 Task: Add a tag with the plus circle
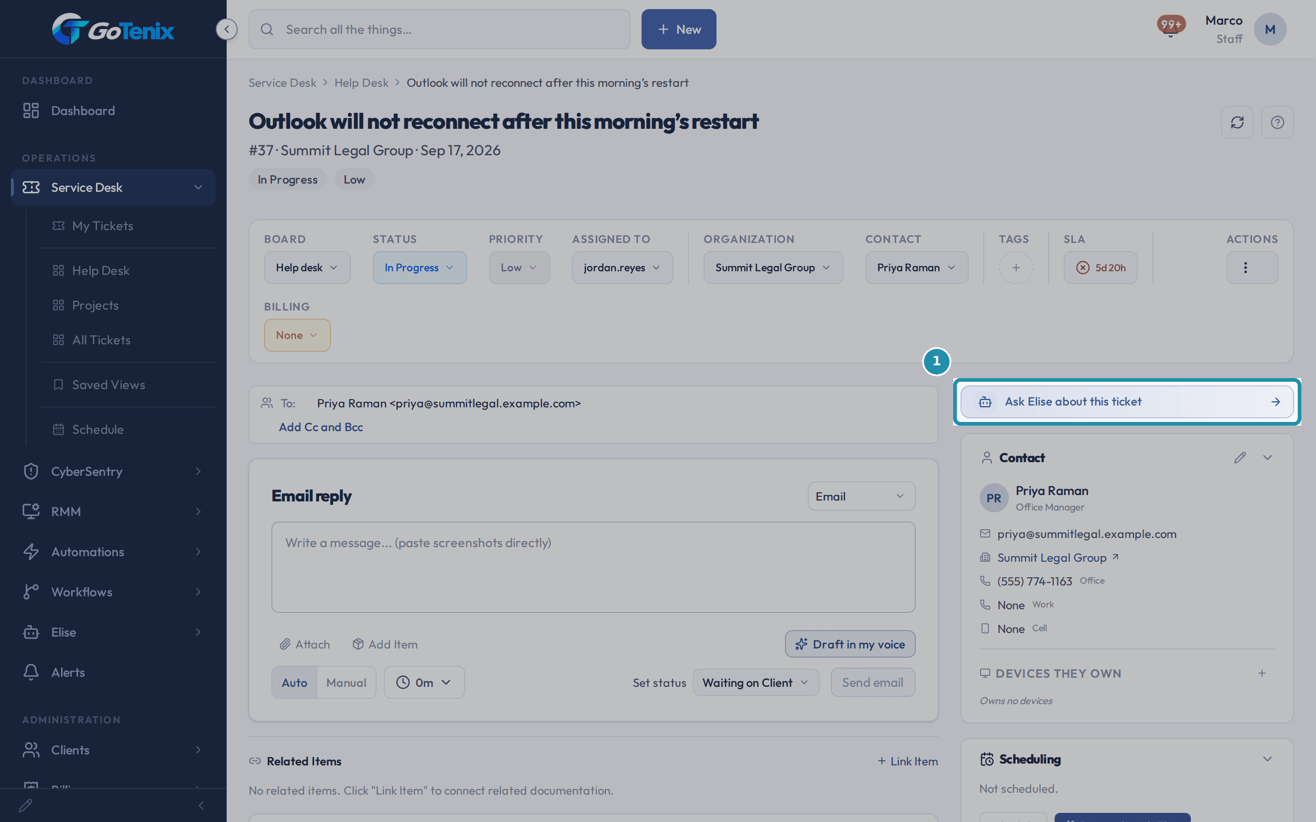(1016, 268)
